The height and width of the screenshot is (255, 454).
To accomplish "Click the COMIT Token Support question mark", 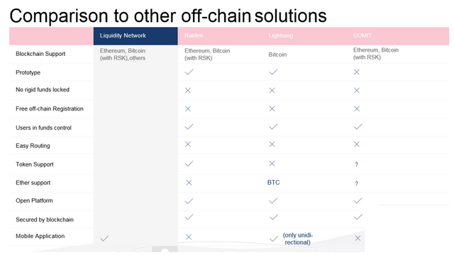I will tap(356, 164).
